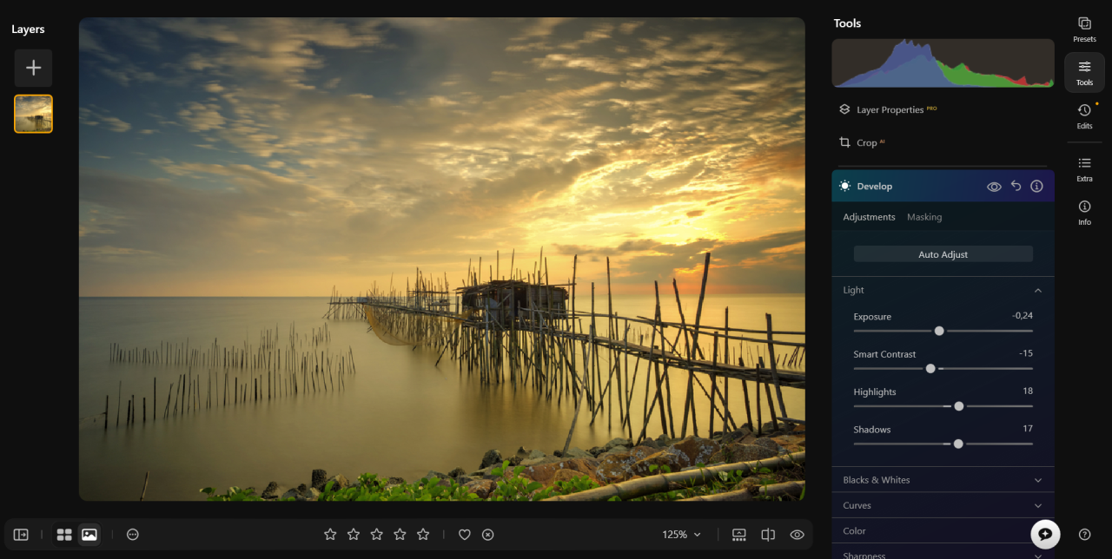Viewport: 1112px width, 559px height.
Task: Switch to single image view
Action: pos(89,535)
